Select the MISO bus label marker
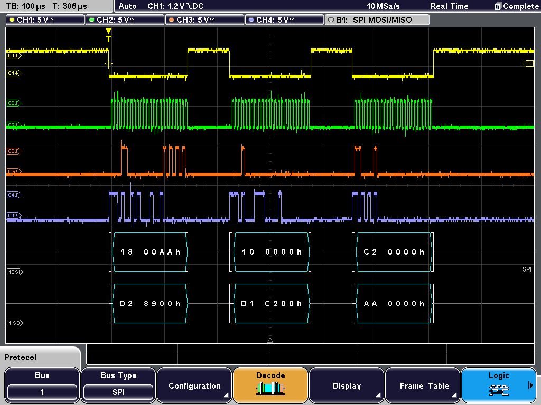The image size is (541, 405). [x=14, y=323]
